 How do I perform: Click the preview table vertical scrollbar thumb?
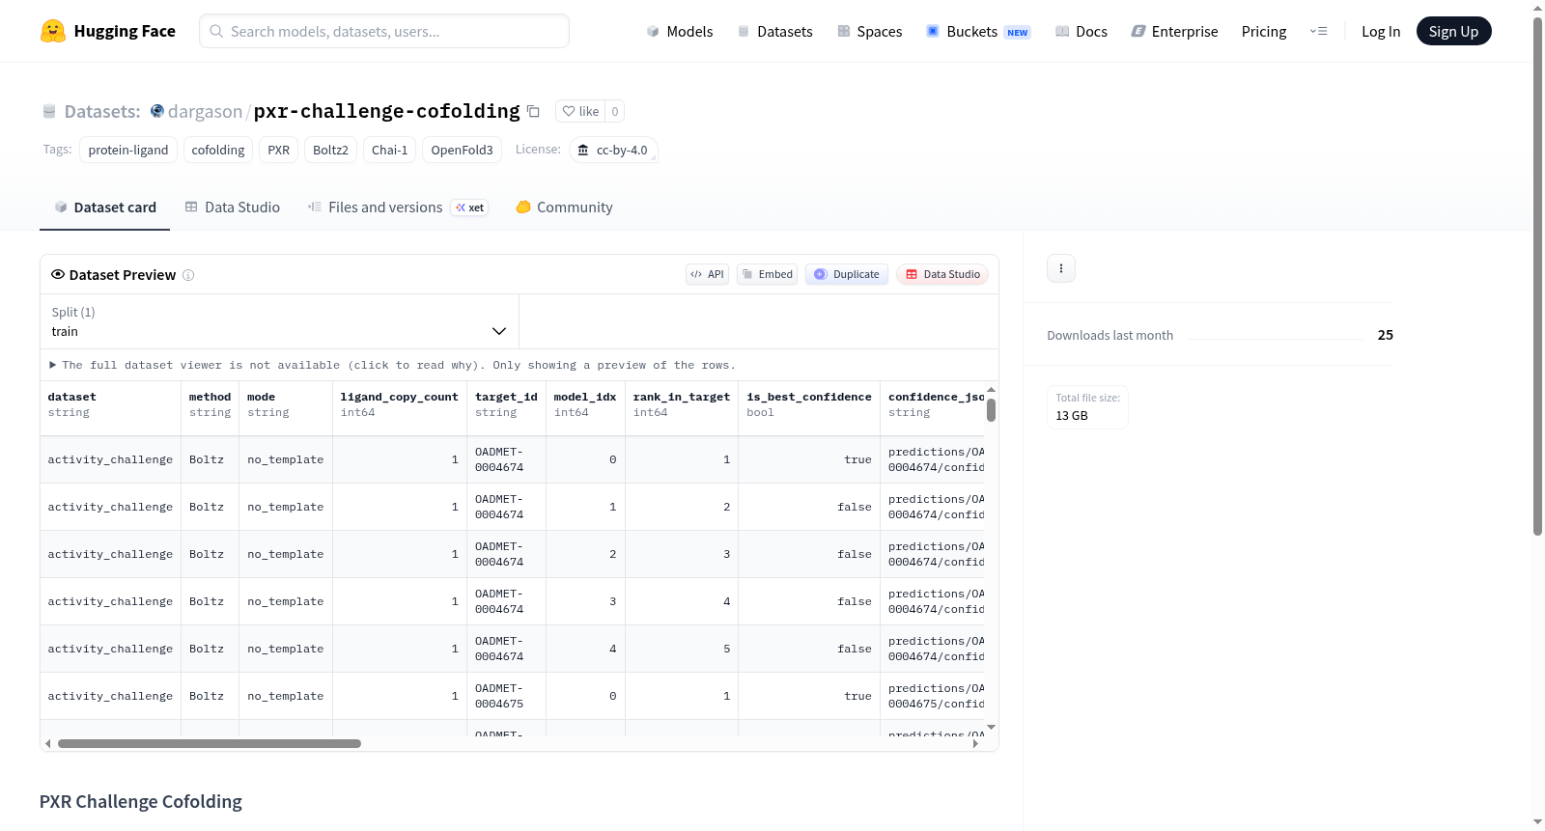click(991, 410)
